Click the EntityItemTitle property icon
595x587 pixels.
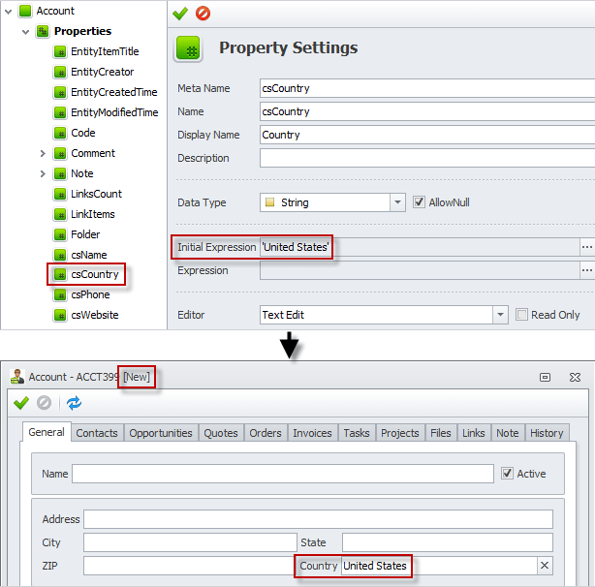tap(59, 51)
